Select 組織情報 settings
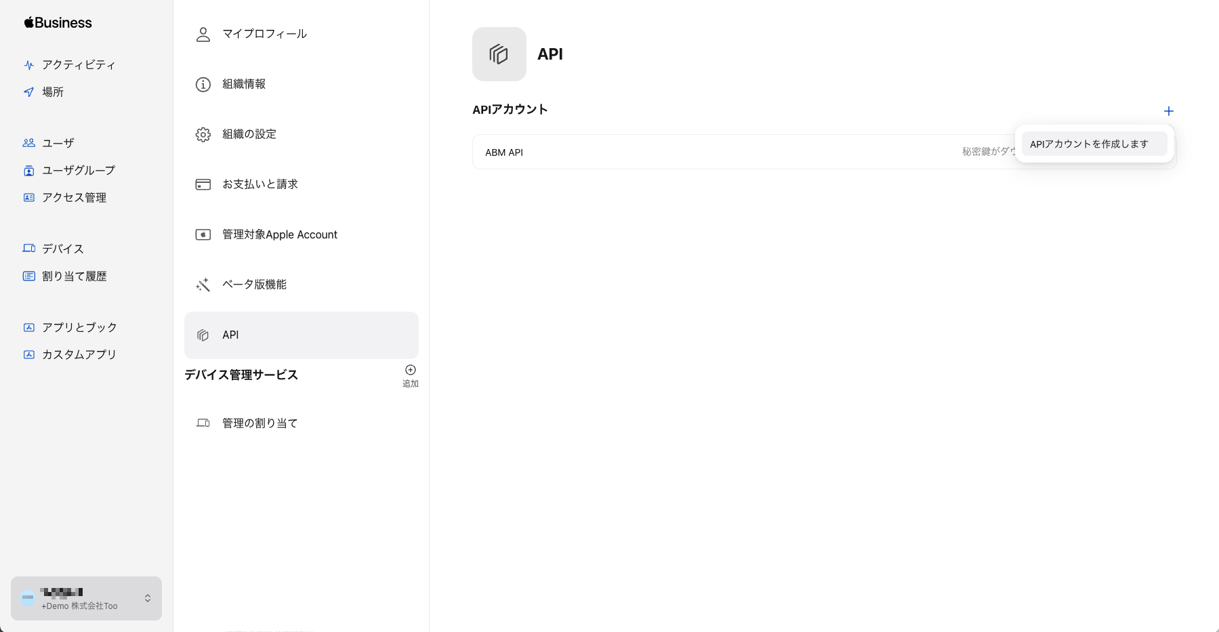Viewport: 1219px width, 632px height. coord(302,84)
